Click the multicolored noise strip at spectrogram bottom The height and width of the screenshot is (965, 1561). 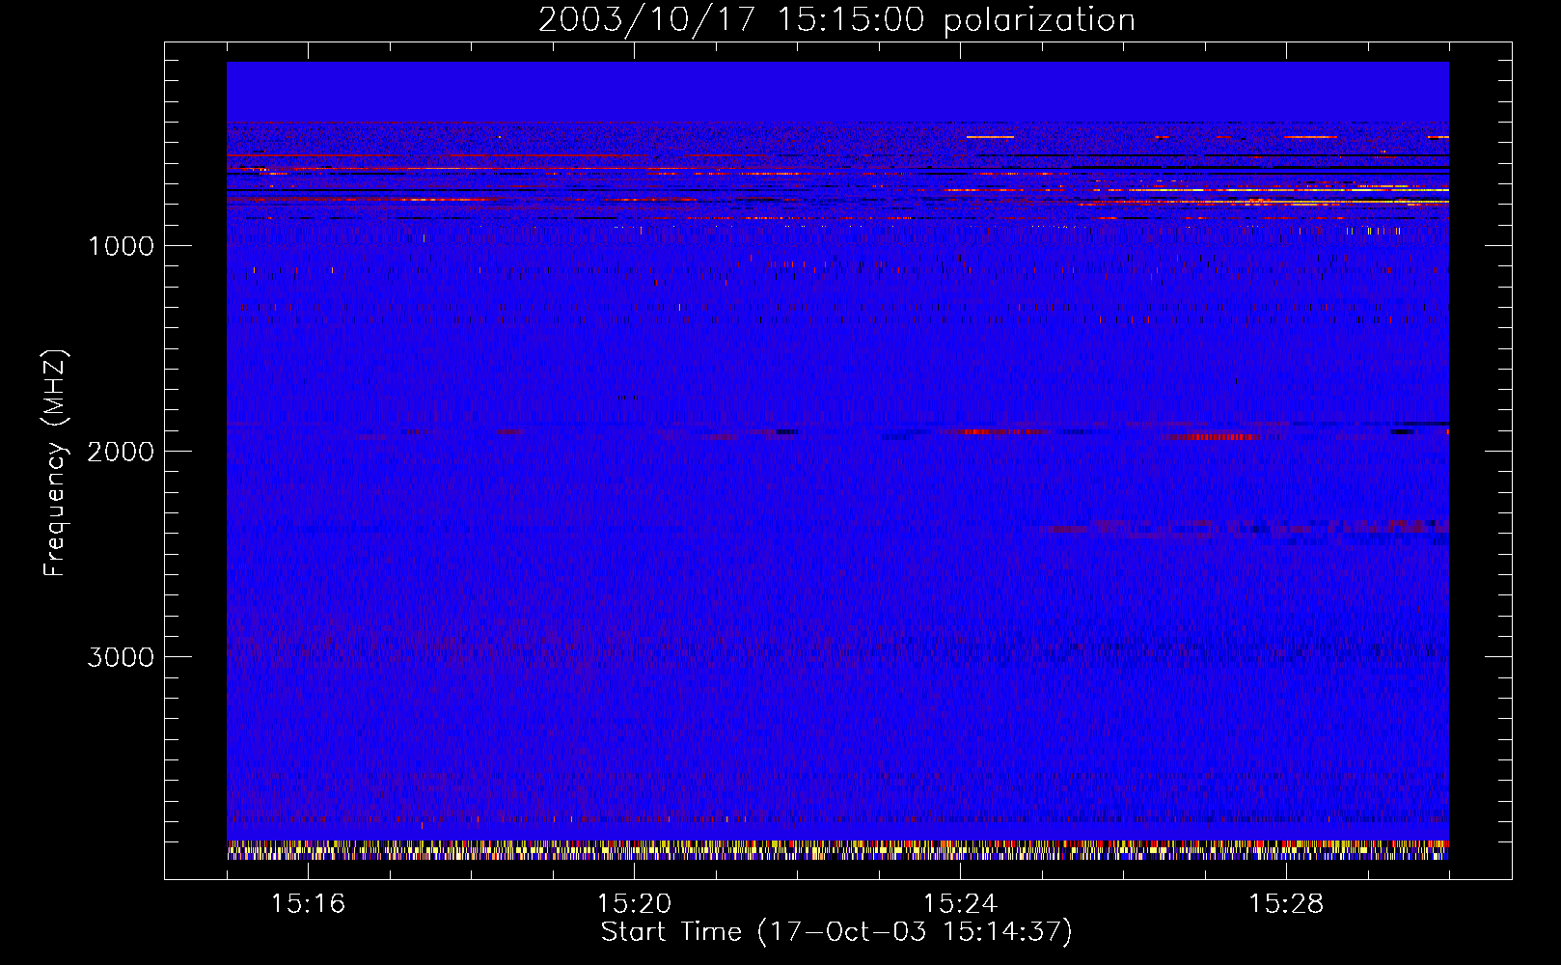(837, 850)
